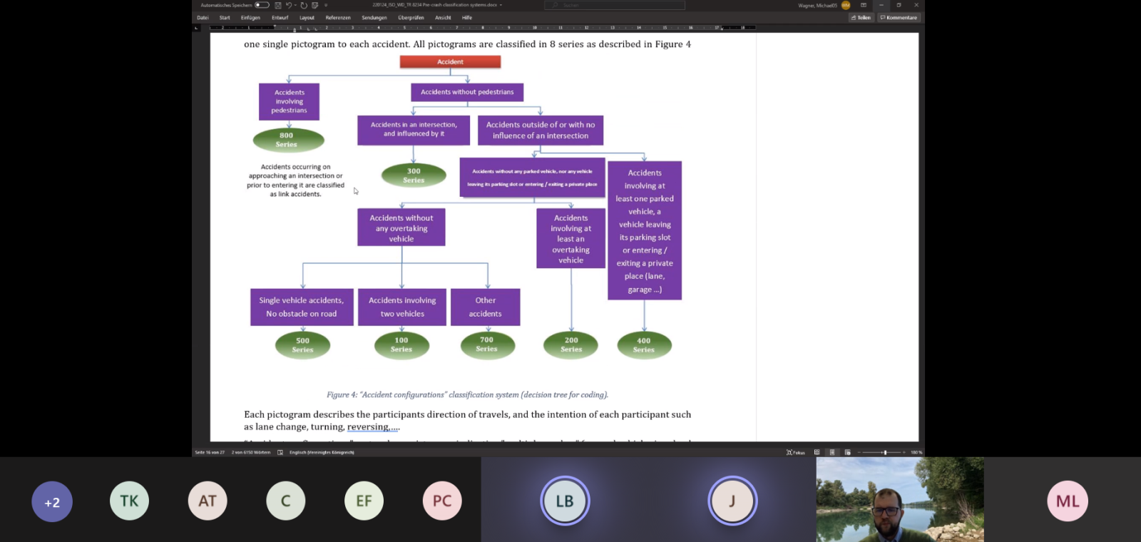Click into the Suchen search field
This screenshot has width=1141, height=542.
point(615,5)
